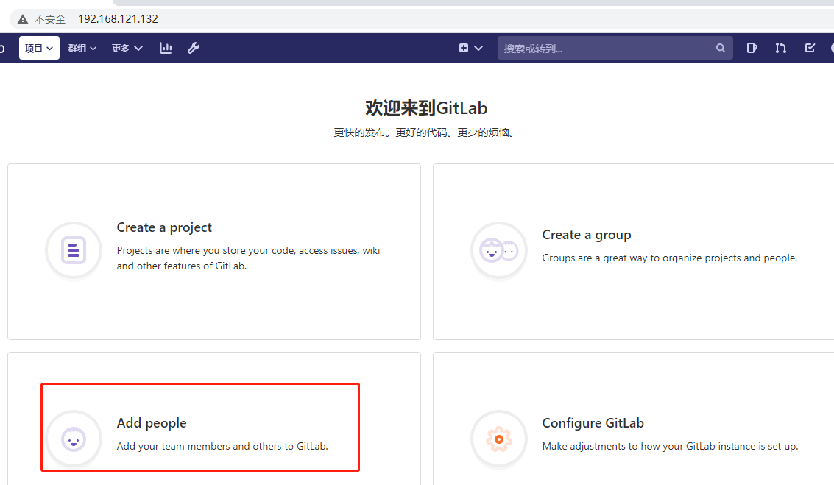Viewport: 834px width, 485px height.
Task: Click the plus new item icon
Action: [x=464, y=48]
